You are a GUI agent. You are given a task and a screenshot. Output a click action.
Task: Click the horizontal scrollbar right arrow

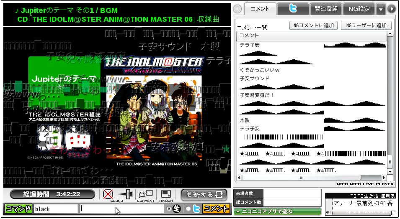(384, 178)
